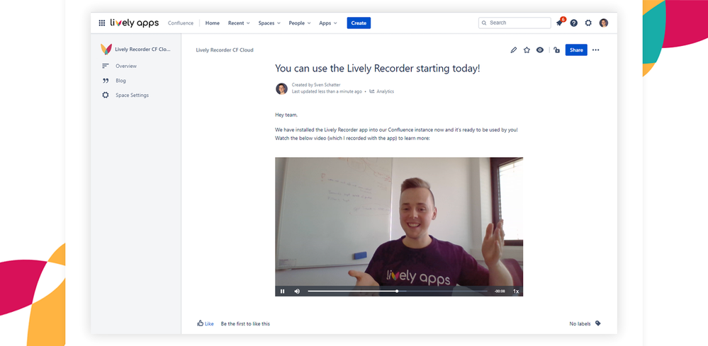The width and height of the screenshot is (708, 346).
Task: Click the Lively Recorder CF Cloud breadcrumb
Action: (225, 50)
